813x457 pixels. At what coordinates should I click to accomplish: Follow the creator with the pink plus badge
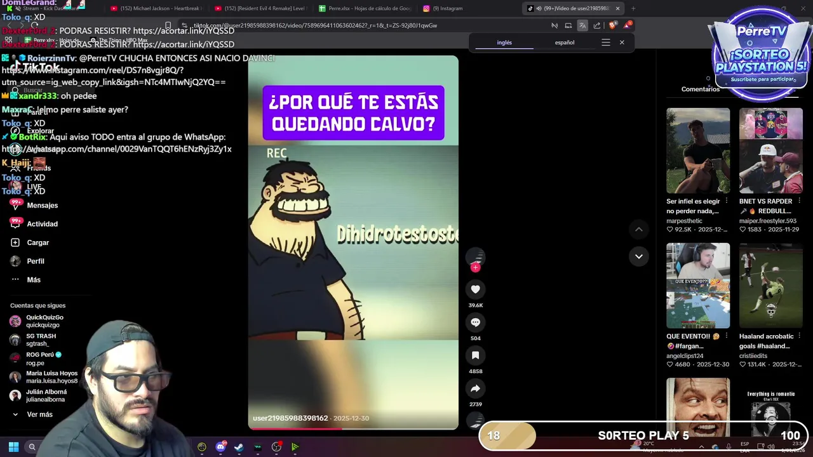tap(475, 267)
